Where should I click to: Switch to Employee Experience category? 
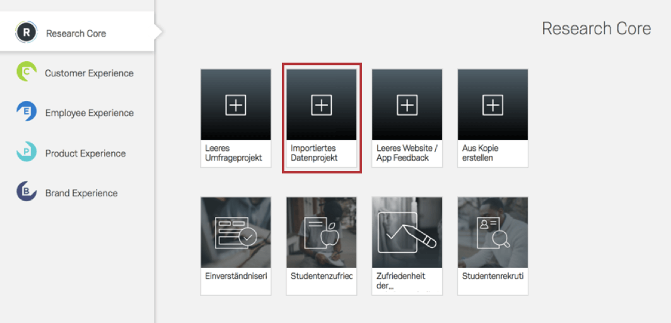(90, 113)
